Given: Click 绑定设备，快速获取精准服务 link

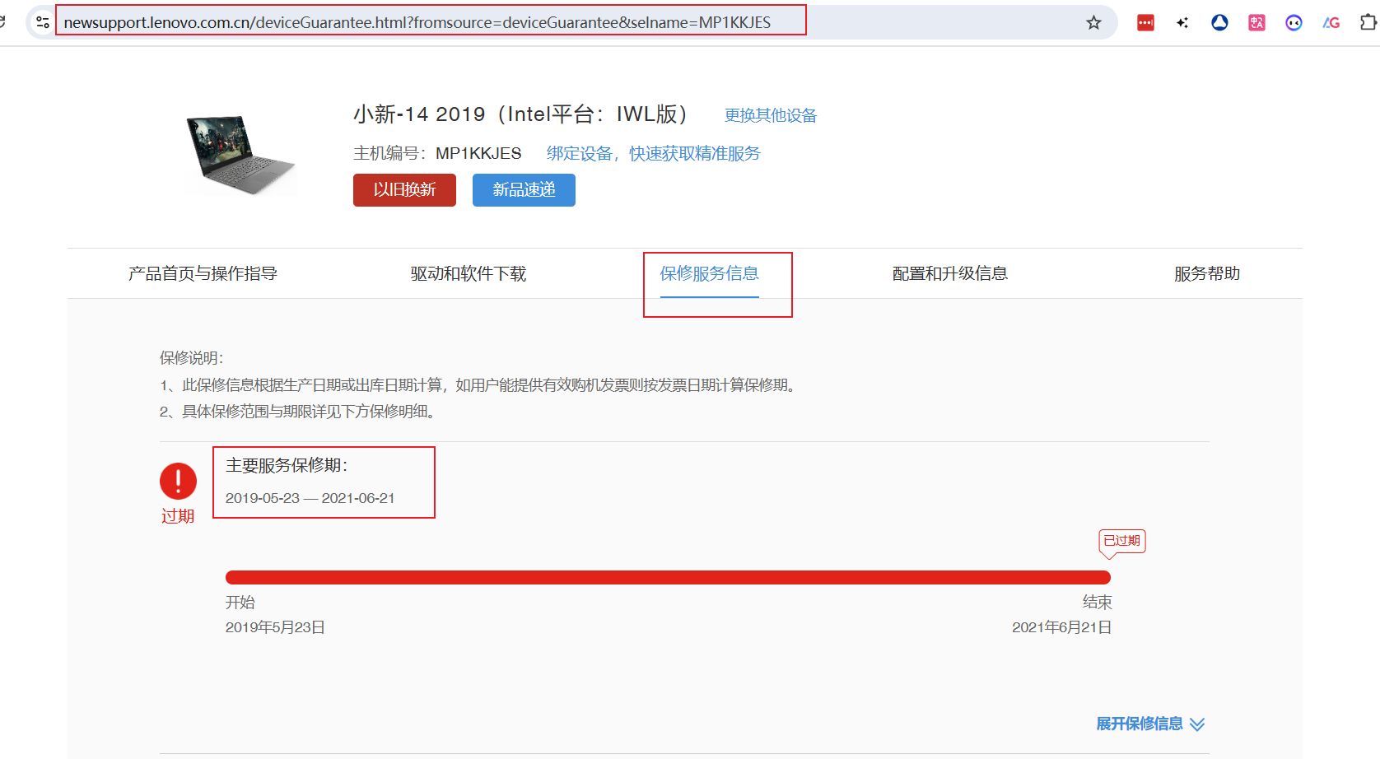Looking at the screenshot, I should pyautogui.click(x=654, y=153).
